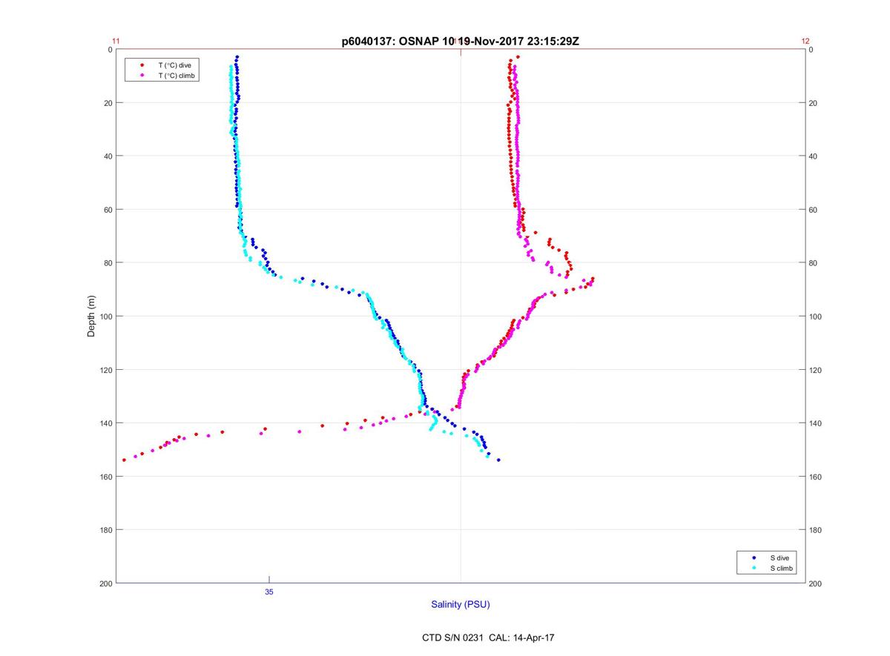Image resolution: width=890 pixels, height=656 pixels.
Task: Click the red dot marker for T dive legend
Action: 142,65
